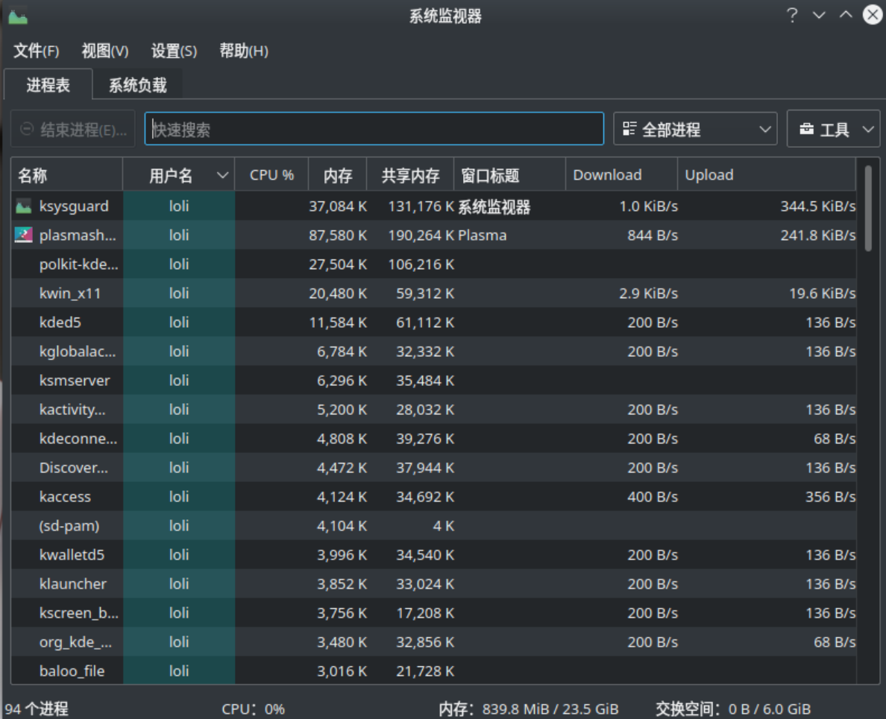This screenshot has height=719, width=886.
Task: Click the 快速搜索 quick search field
Action: 373,130
